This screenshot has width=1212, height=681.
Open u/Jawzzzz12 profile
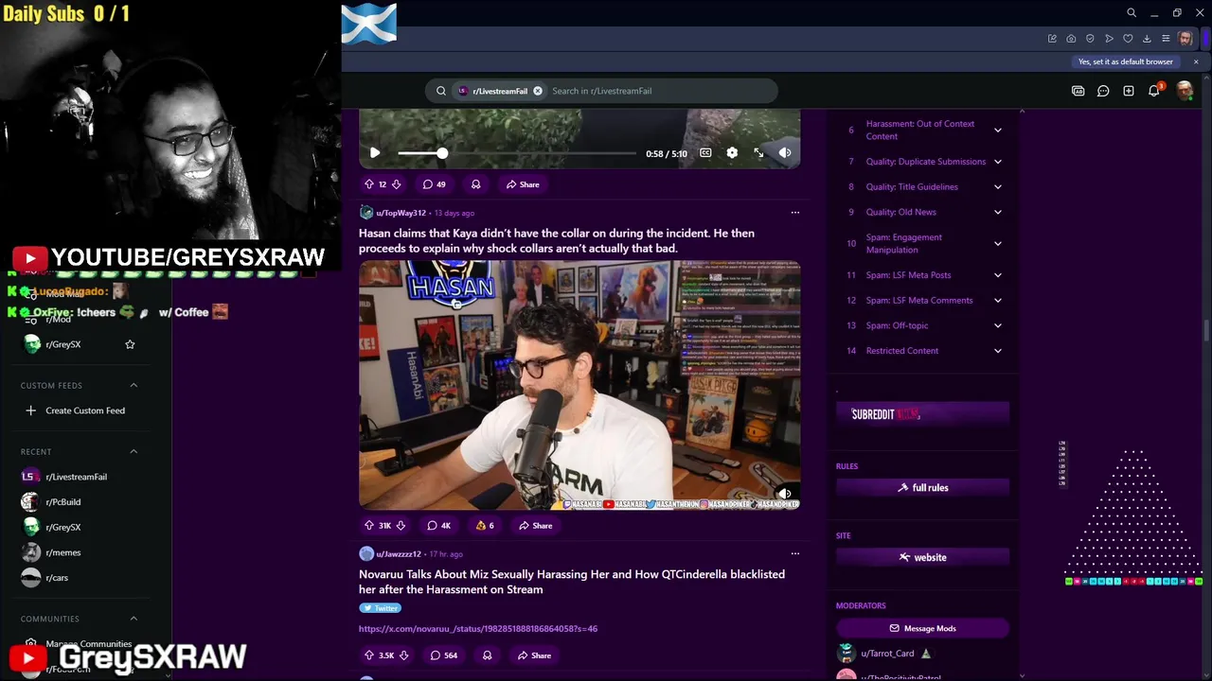(x=398, y=554)
